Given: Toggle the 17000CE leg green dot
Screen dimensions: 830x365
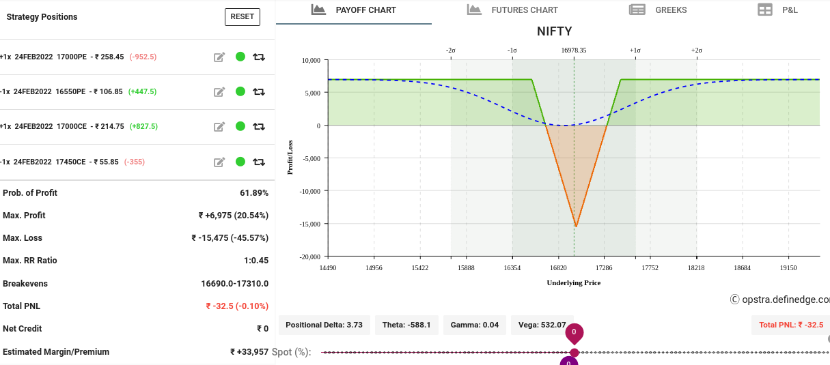Looking at the screenshot, I should click(240, 126).
